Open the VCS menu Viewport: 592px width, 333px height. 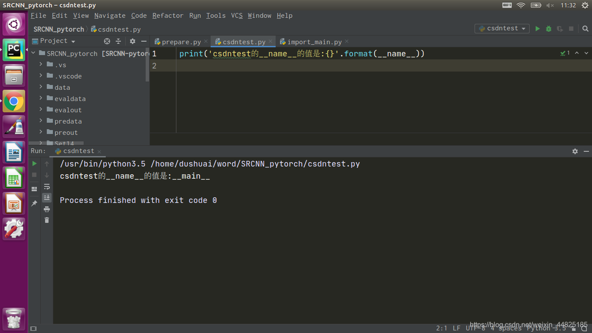point(237,16)
